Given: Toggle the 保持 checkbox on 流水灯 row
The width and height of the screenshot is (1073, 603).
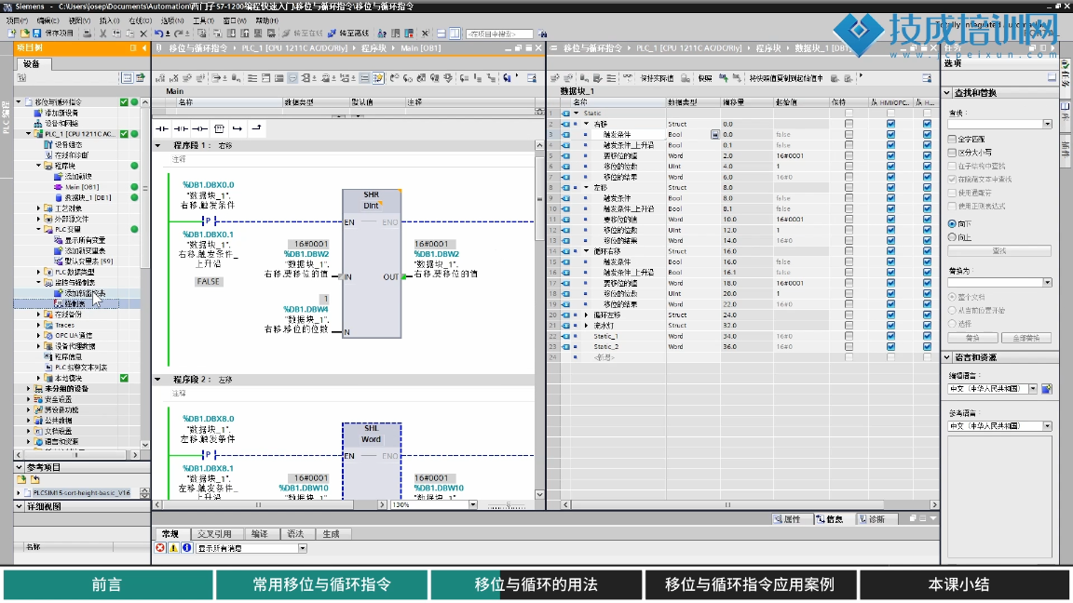Looking at the screenshot, I should point(849,326).
